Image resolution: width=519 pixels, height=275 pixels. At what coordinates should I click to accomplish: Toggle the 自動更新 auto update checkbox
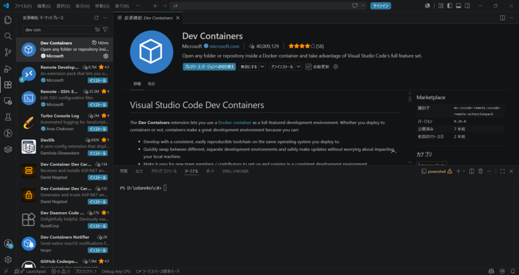click(x=309, y=67)
